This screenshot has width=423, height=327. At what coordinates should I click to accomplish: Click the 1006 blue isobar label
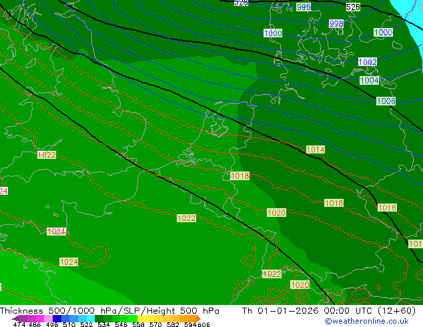[386, 101]
